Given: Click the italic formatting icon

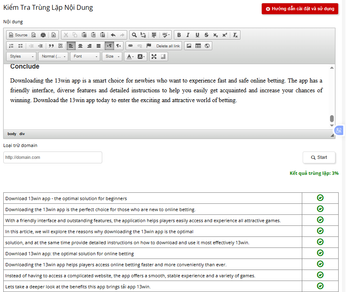Looking at the screenshot, I should tap(188, 35).
